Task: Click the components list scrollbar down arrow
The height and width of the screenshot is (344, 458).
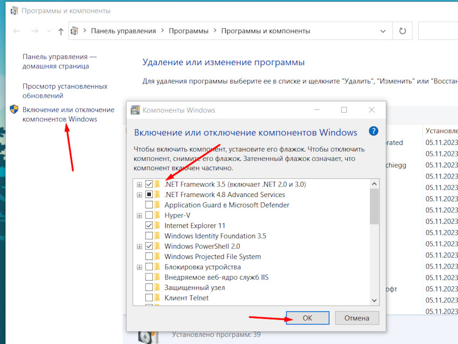Action: click(374, 300)
